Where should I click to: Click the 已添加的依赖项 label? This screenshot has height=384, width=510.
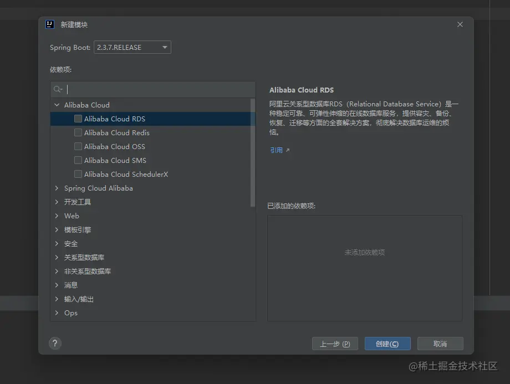point(292,206)
